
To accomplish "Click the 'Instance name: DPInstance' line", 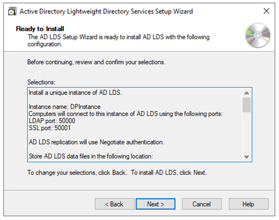I will 65,107.
